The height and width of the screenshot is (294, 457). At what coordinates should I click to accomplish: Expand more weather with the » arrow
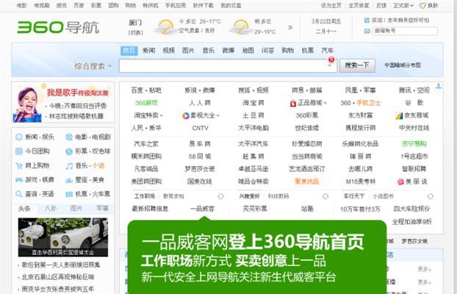290,27
